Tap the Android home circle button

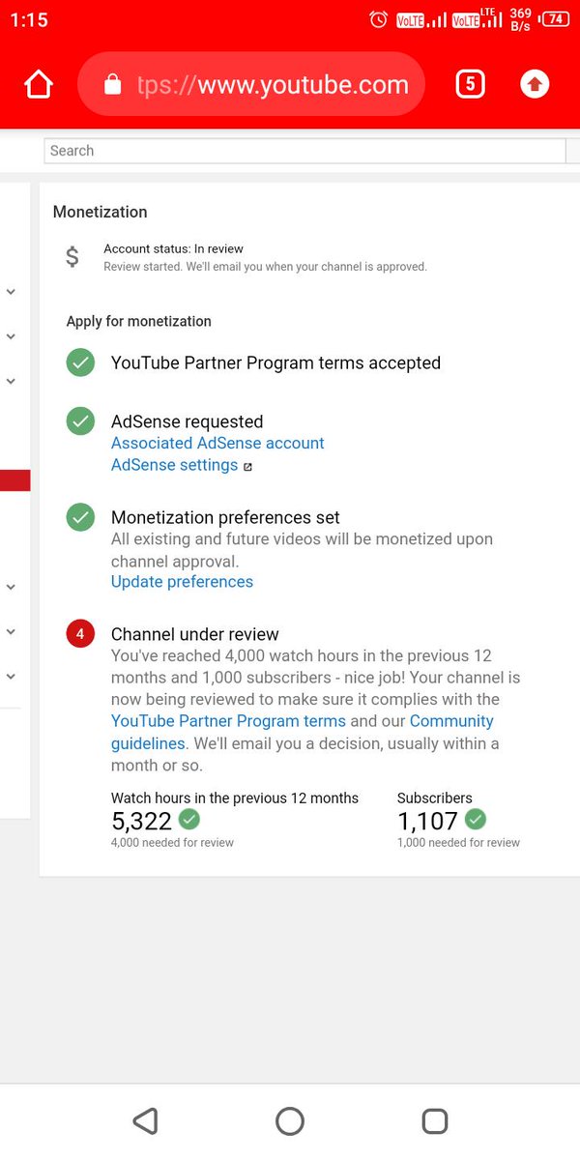point(290,1120)
